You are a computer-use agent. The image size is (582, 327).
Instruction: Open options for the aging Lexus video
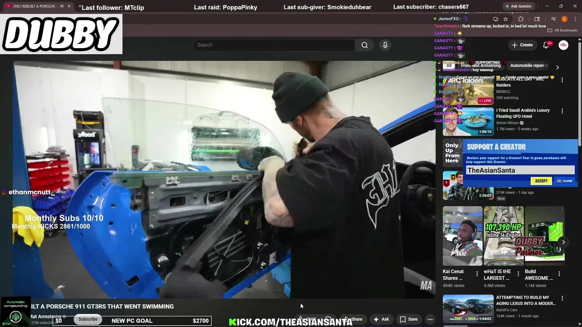tap(562, 299)
